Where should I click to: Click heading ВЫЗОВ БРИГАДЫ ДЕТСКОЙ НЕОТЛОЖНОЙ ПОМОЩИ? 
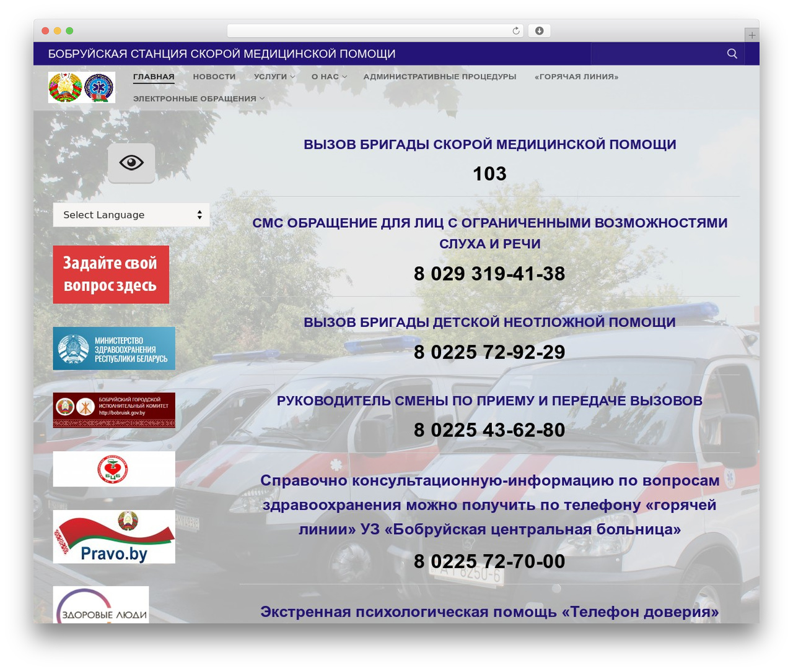point(489,323)
